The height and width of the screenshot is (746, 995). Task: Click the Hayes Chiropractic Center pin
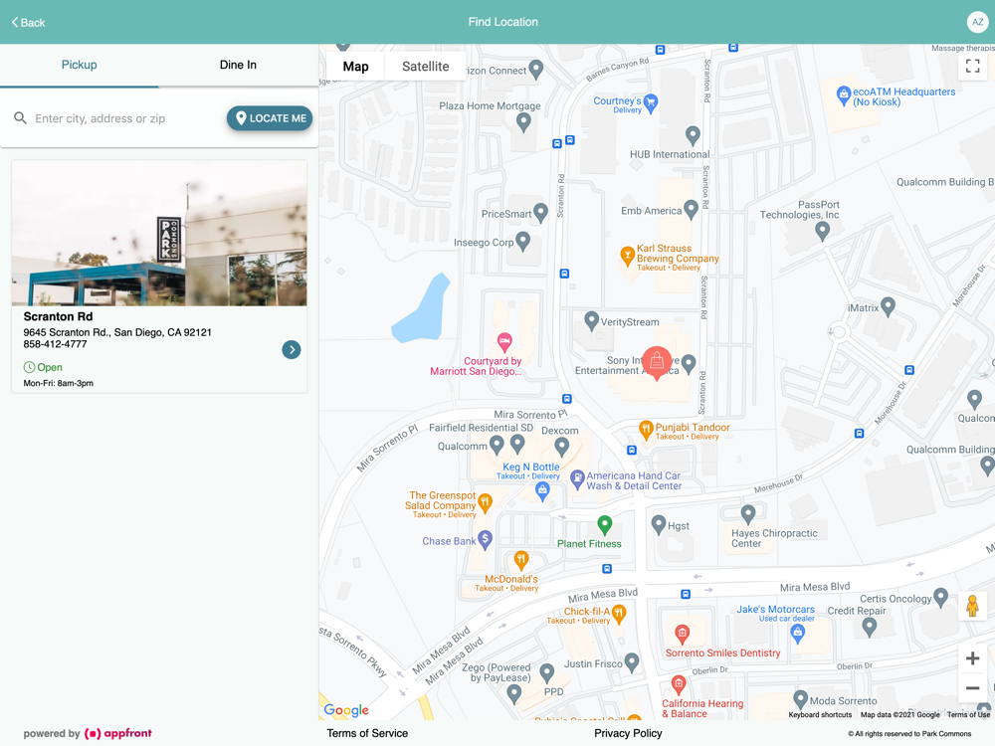tap(748, 514)
